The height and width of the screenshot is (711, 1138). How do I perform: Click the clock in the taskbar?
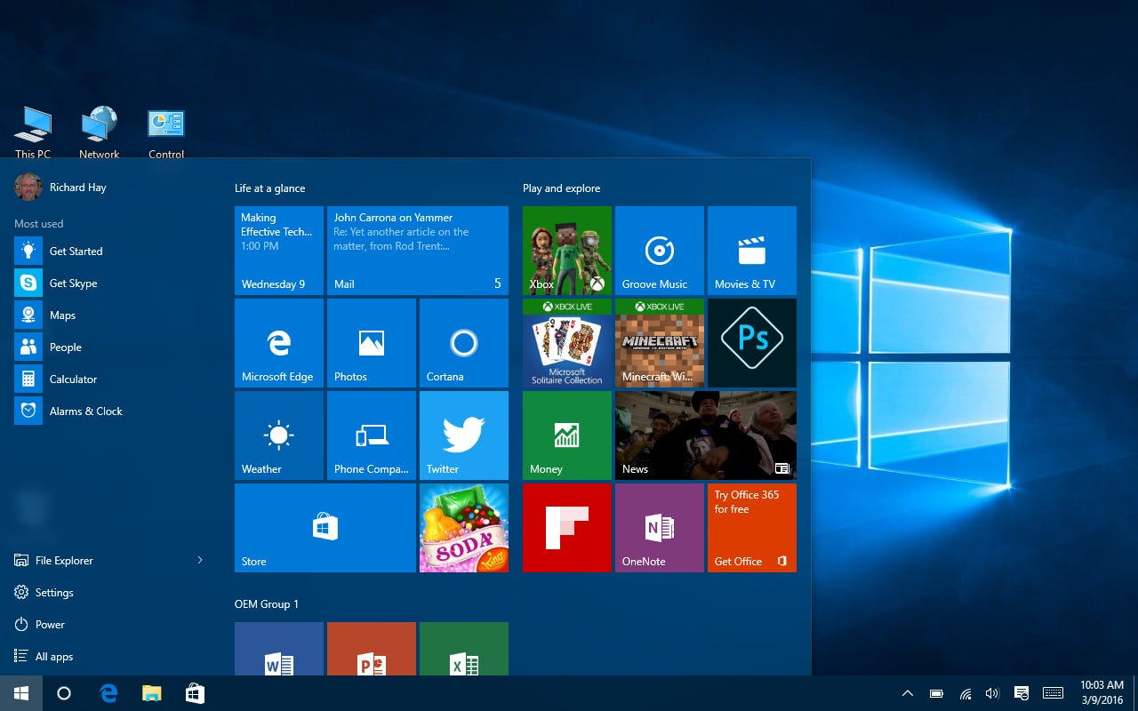1102,692
